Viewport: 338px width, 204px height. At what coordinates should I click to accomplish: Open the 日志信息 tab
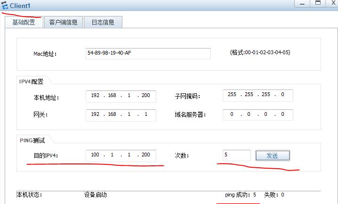click(103, 22)
